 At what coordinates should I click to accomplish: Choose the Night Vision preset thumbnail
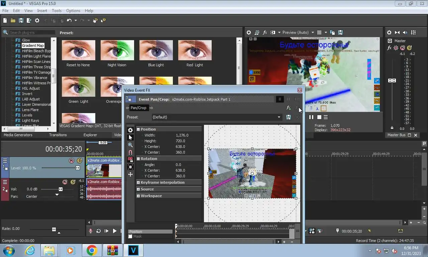coord(117,50)
